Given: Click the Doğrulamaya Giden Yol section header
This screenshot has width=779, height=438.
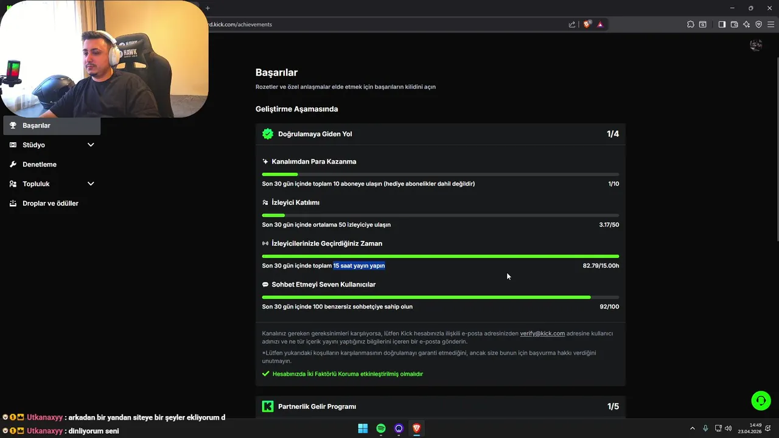Looking at the screenshot, I should (x=441, y=134).
